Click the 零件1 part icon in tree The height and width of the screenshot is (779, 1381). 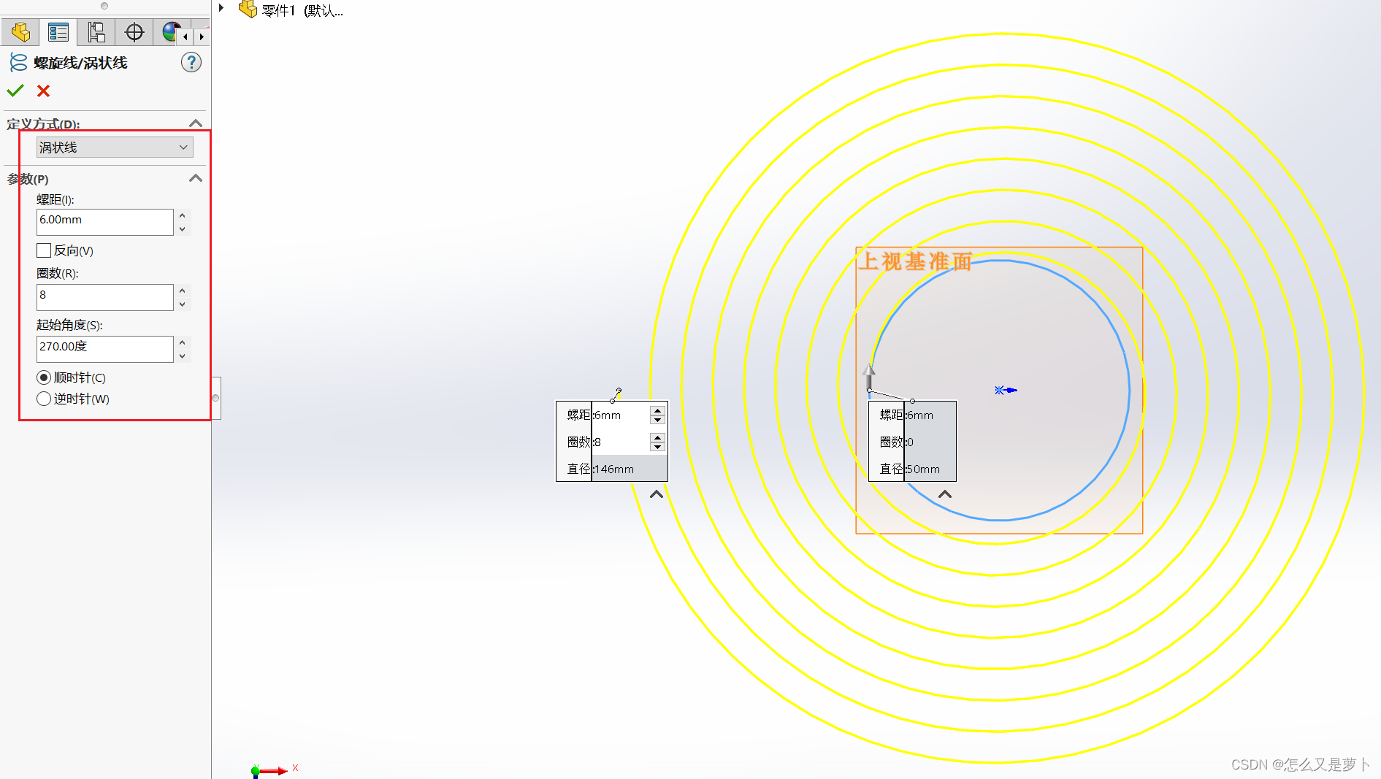click(248, 9)
